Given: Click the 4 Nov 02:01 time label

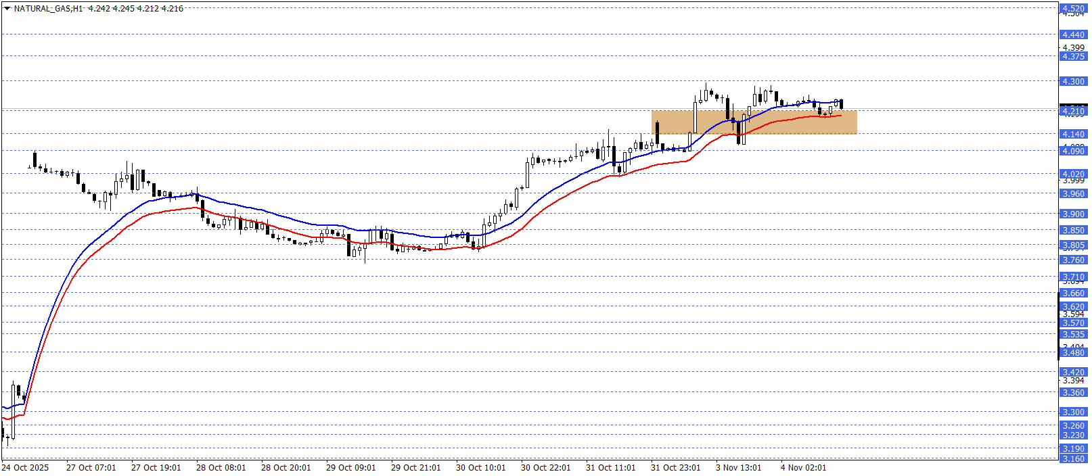Looking at the screenshot, I should coord(803,467).
